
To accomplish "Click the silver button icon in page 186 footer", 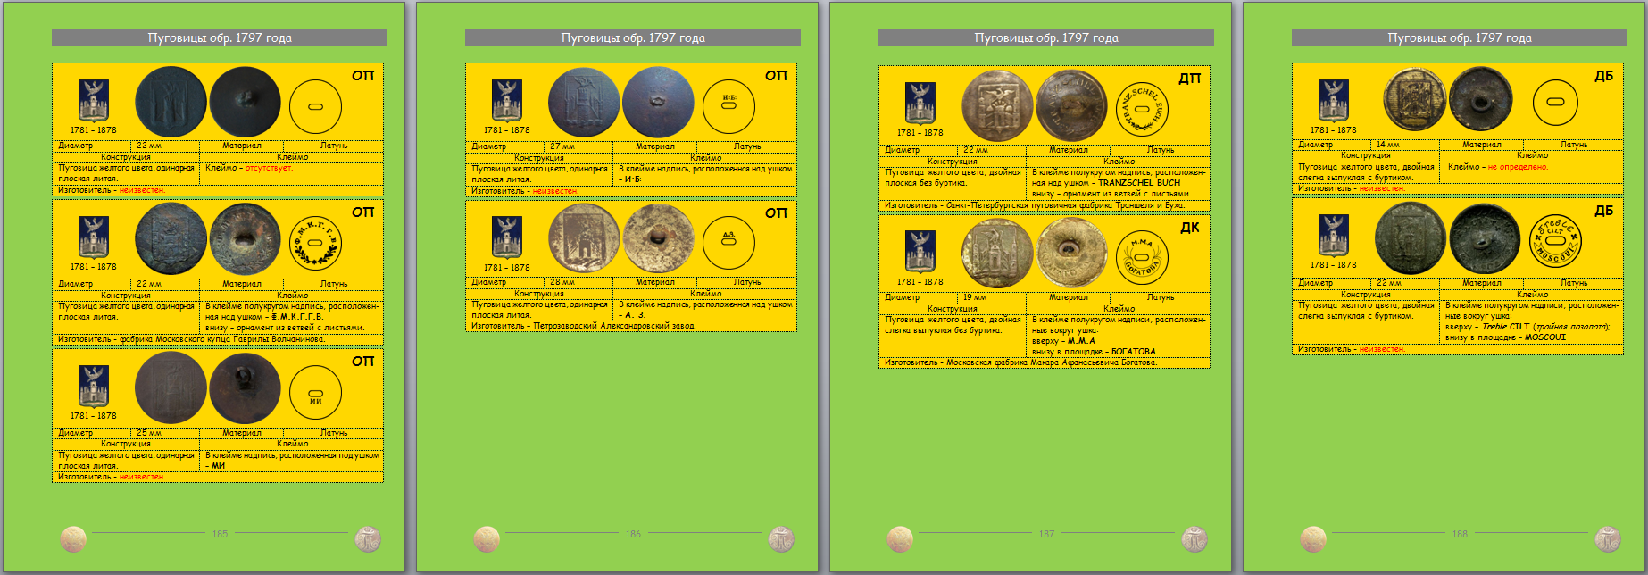I will pos(781,539).
